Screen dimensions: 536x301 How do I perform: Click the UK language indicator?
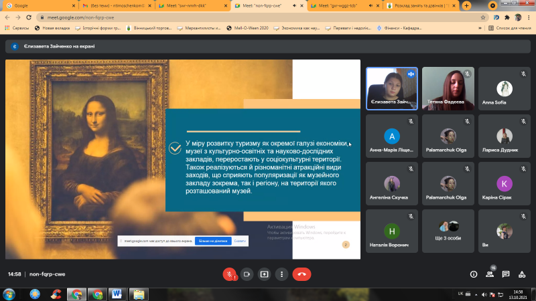point(460,294)
